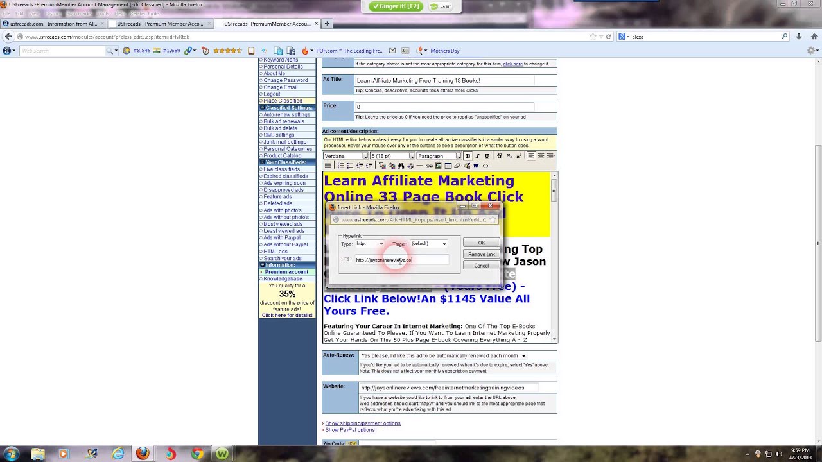Click the Insert Image icon in editor
The width and height of the screenshot is (822, 462).
click(x=439, y=166)
